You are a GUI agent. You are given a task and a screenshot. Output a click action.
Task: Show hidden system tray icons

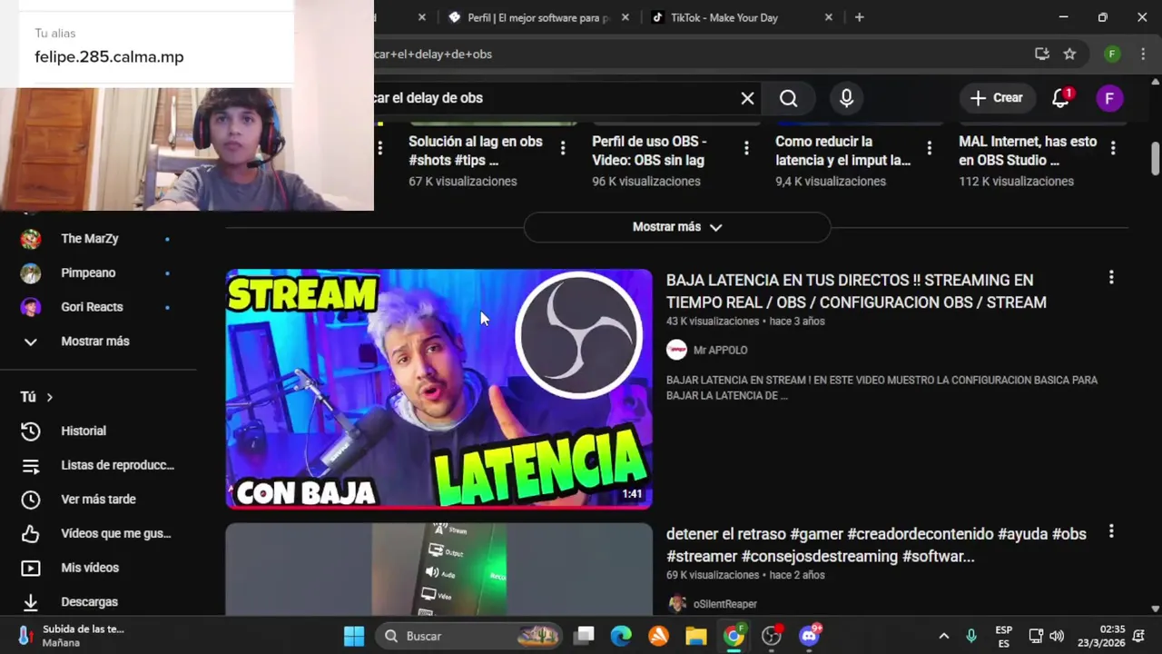tap(943, 636)
